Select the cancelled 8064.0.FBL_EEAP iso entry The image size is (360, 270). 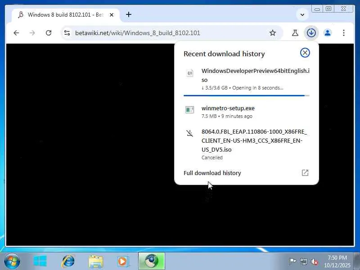tap(247, 144)
